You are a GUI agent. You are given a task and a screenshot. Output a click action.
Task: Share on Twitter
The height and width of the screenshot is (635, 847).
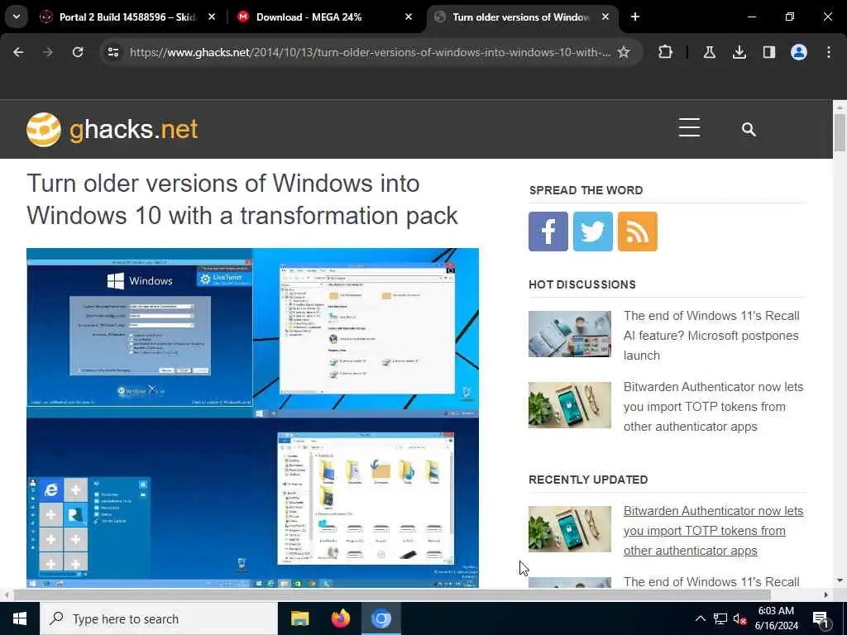click(592, 232)
